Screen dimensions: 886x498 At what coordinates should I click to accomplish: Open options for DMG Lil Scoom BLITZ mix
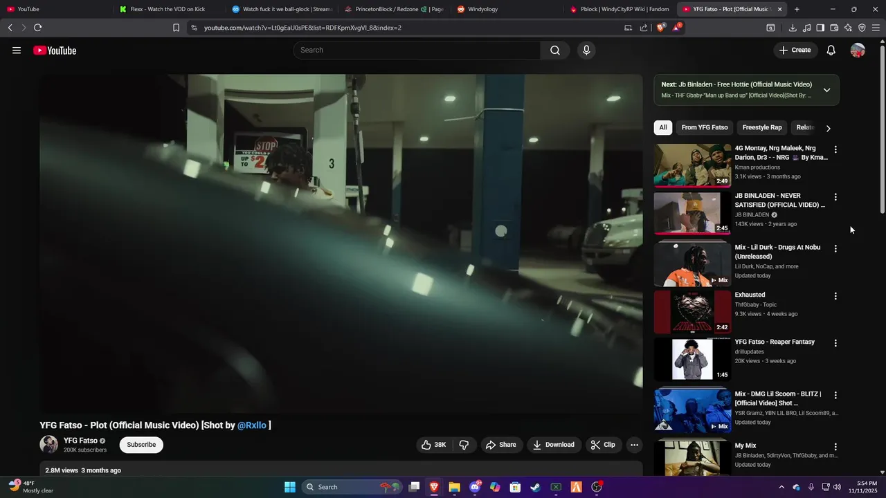835,395
